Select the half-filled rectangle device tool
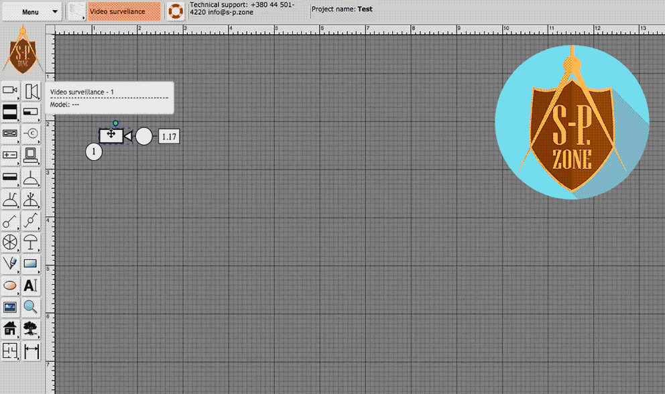665x394 pixels. pos(31,112)
